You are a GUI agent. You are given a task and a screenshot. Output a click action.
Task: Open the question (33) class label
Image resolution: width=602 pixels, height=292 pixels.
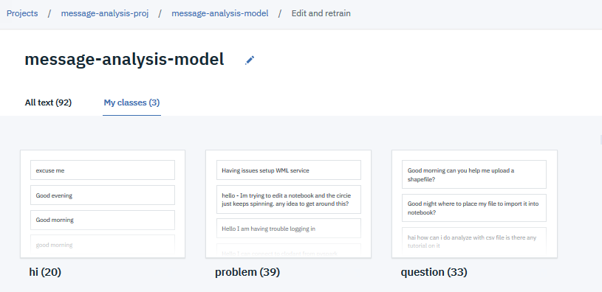pyautogui.click(x=434, y=272)
